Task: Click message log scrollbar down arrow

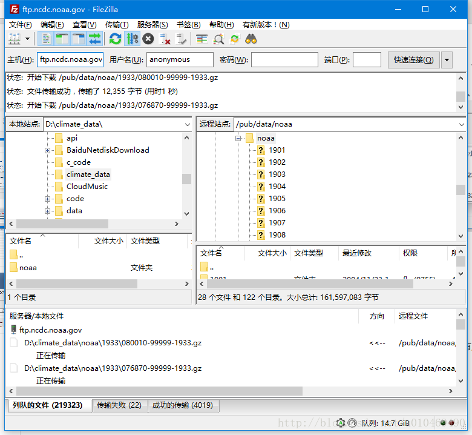Action: pyautogui.click(x=461, y=107)
